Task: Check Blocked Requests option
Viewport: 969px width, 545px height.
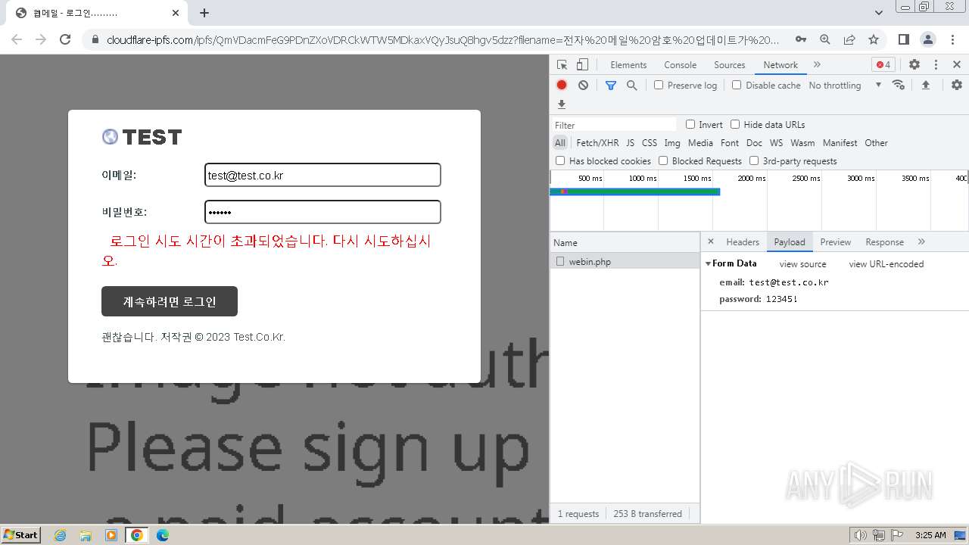Action: tap(663, 160)
